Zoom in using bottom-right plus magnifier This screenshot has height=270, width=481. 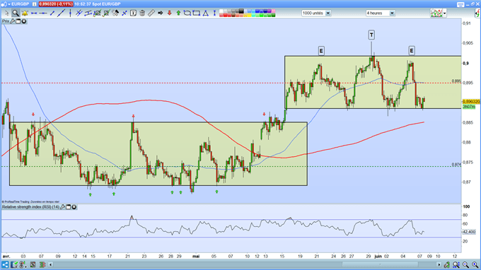[x=475, y=264]
